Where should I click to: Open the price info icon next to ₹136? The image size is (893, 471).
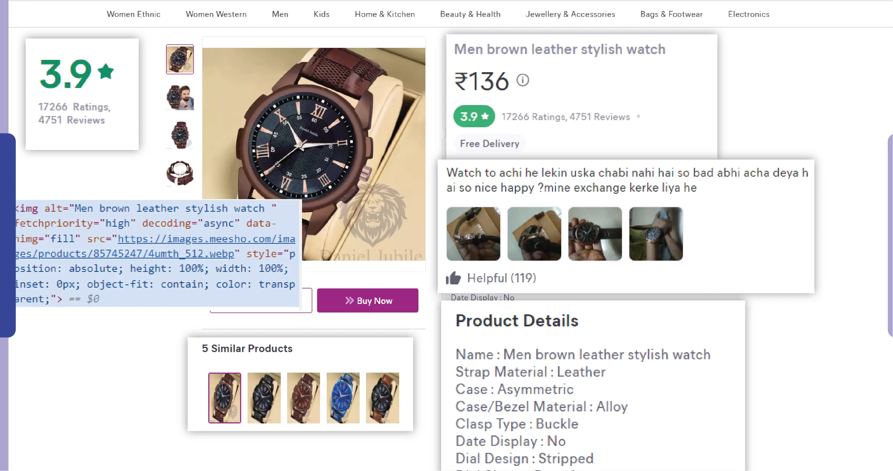point(523,80)
